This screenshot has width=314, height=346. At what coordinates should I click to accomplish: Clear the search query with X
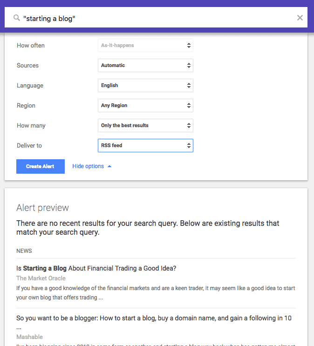(x=300, y=18)
